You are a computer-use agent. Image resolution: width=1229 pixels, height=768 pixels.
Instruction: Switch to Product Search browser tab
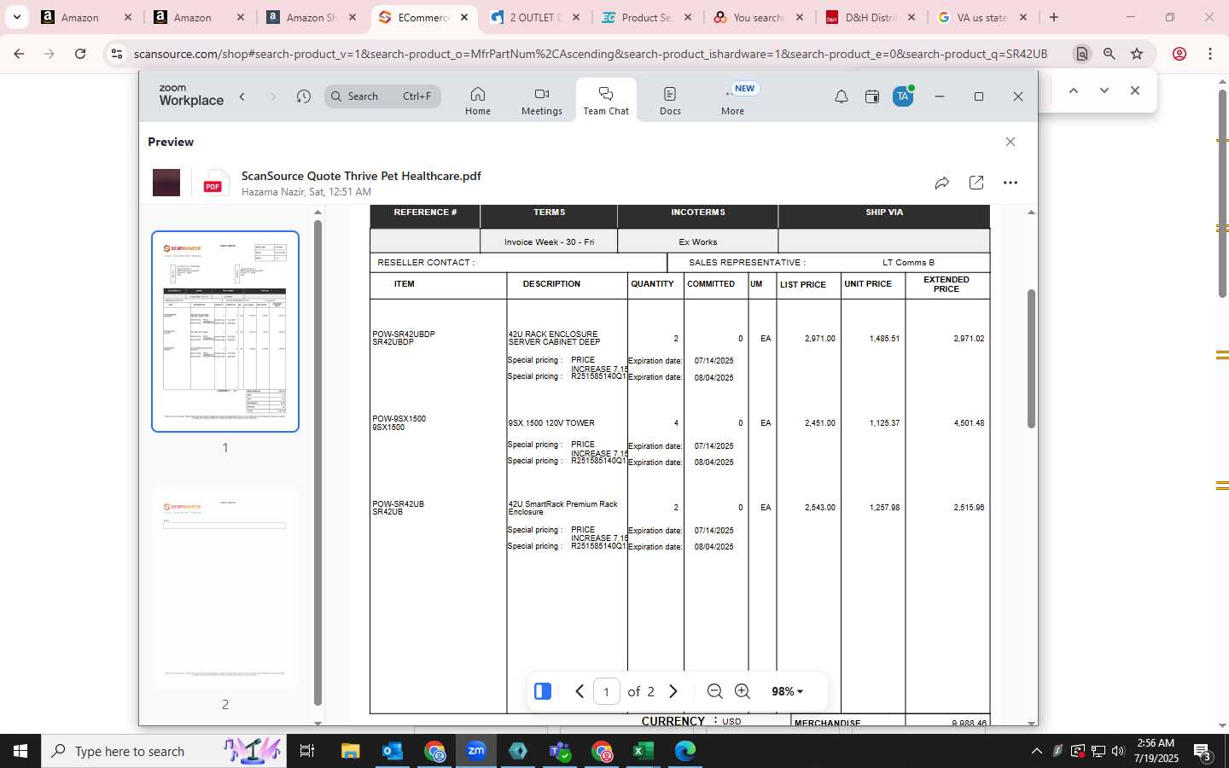[648, 17]
